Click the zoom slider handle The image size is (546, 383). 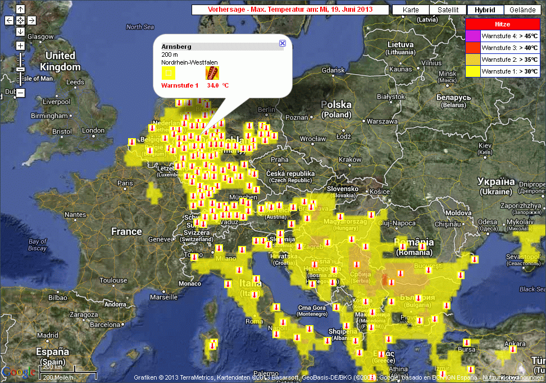[20, 69]
